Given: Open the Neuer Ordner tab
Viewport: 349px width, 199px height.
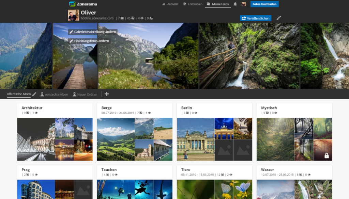Looking at the screenshot, I should (85, 94).
